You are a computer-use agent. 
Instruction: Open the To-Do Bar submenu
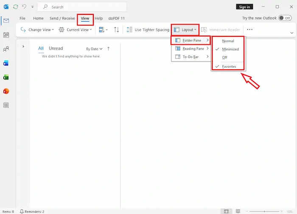click(x=191, y=57)
